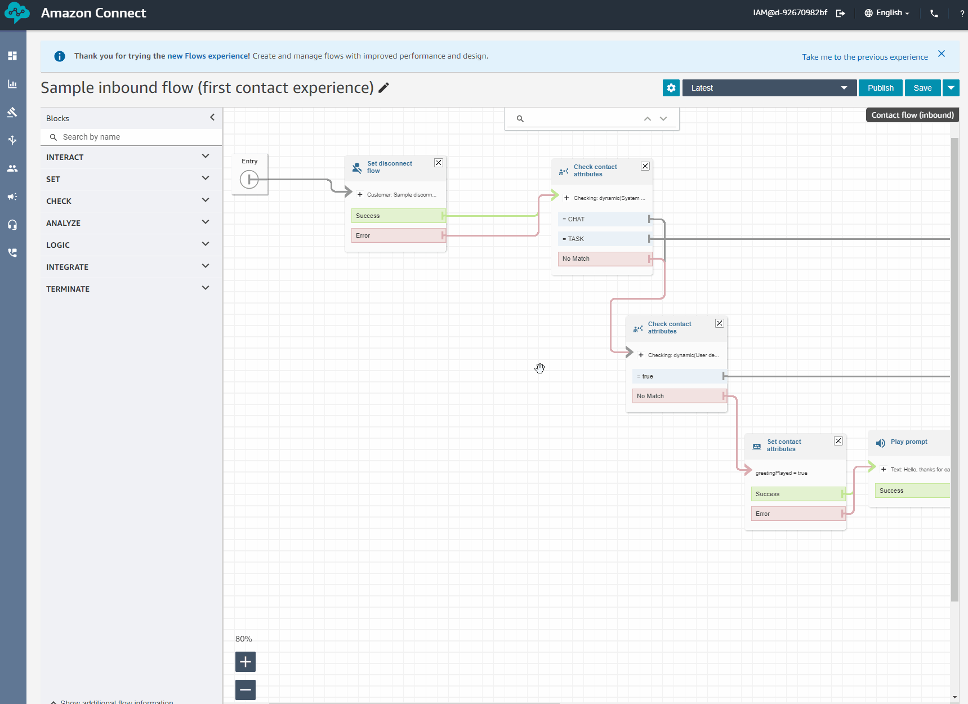
Task: Click the megaphone channels sidebar icon
Action: (x=12, y=197)
